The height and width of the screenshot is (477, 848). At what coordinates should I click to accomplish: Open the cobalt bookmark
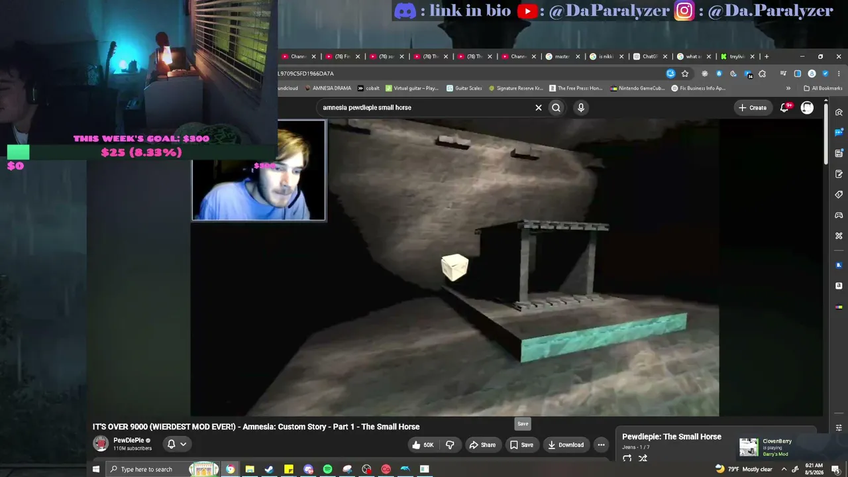click(x=368, y=88)
